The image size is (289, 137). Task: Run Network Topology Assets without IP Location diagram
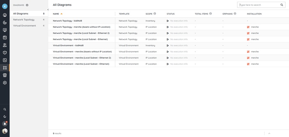(x=168, y=27)
